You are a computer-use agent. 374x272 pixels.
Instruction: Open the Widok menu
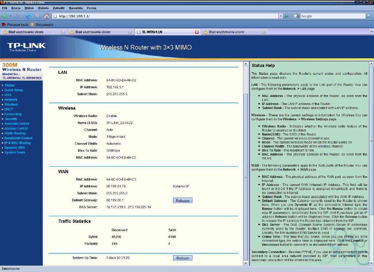(x=29, y=8)
